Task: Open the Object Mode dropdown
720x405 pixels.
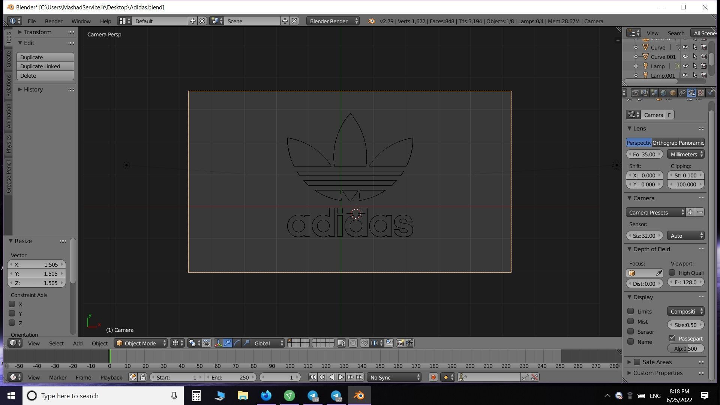Action: click(141, 343)
